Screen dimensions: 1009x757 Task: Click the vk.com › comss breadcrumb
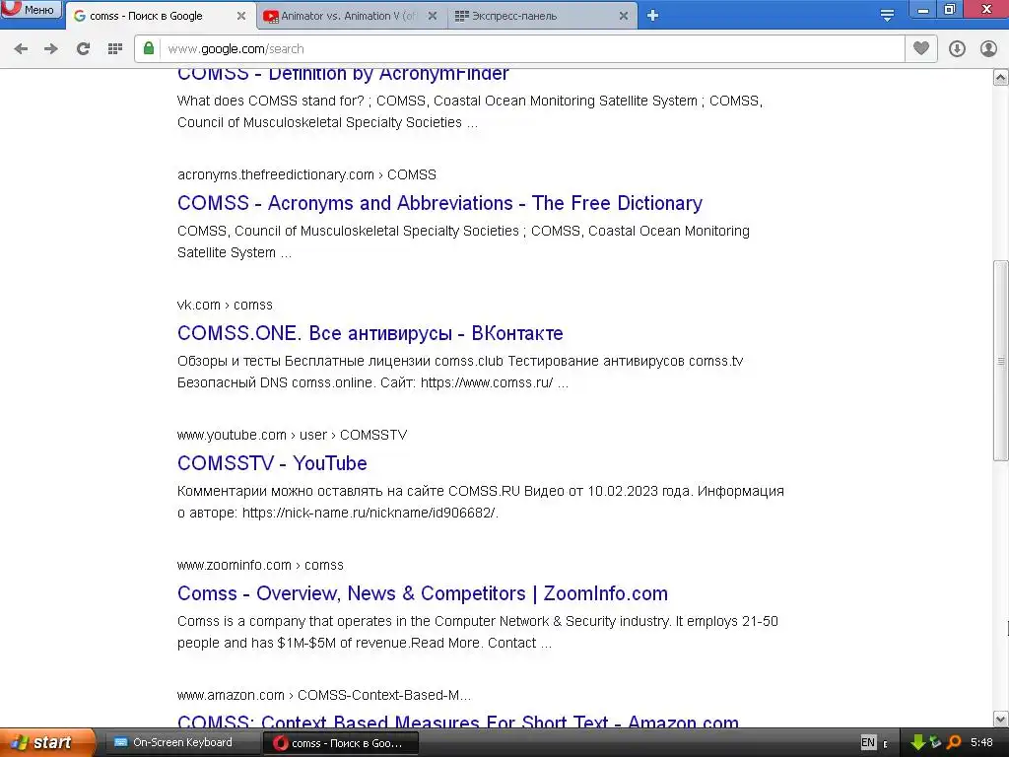[226, 306]
